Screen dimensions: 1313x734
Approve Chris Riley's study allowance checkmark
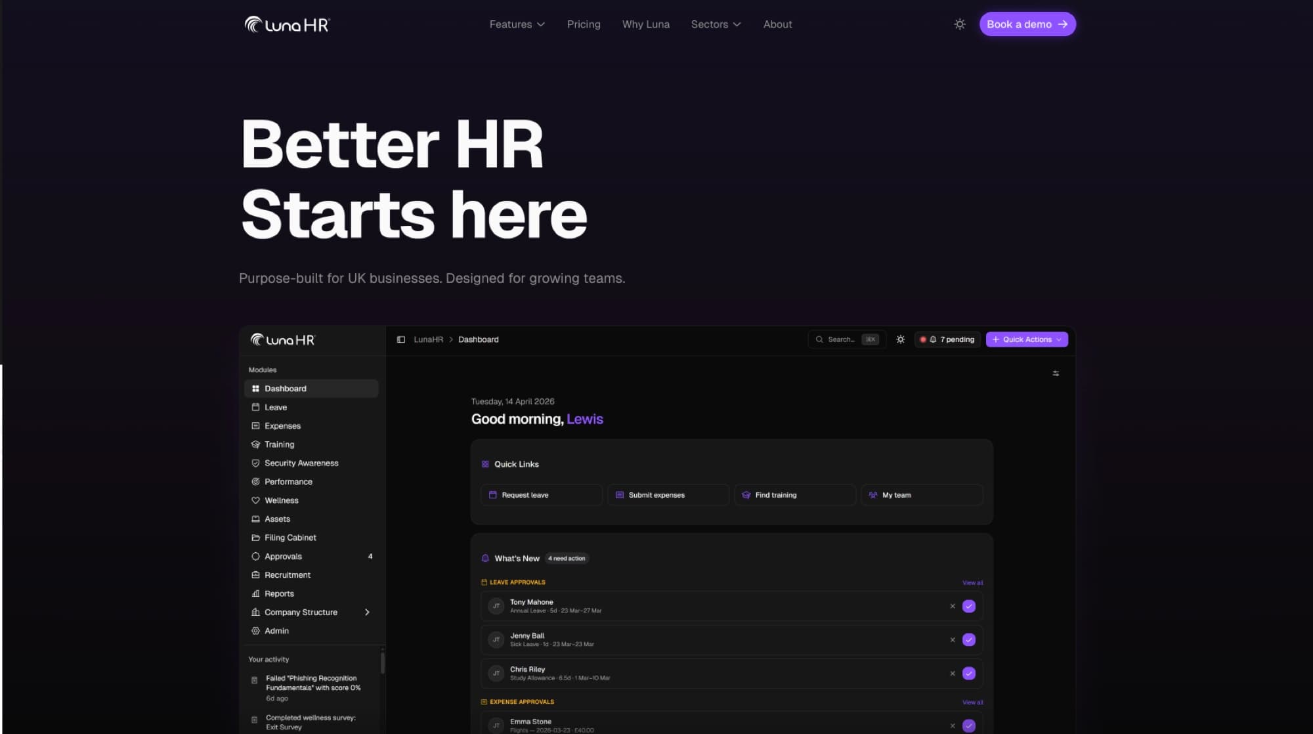tap(968, 674)
